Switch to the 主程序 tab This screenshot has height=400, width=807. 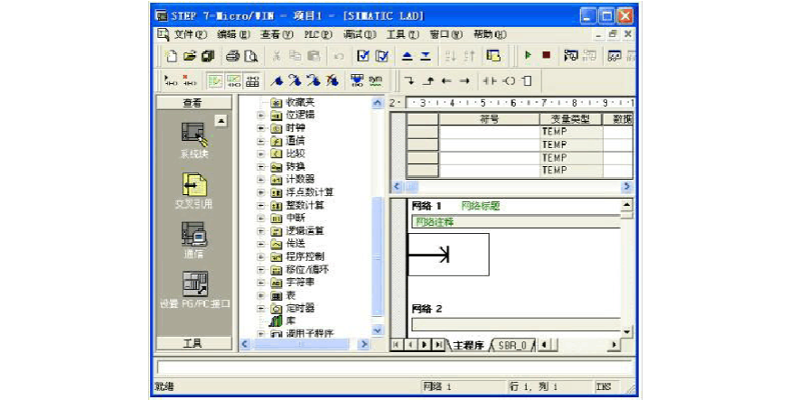pos(468,345)
